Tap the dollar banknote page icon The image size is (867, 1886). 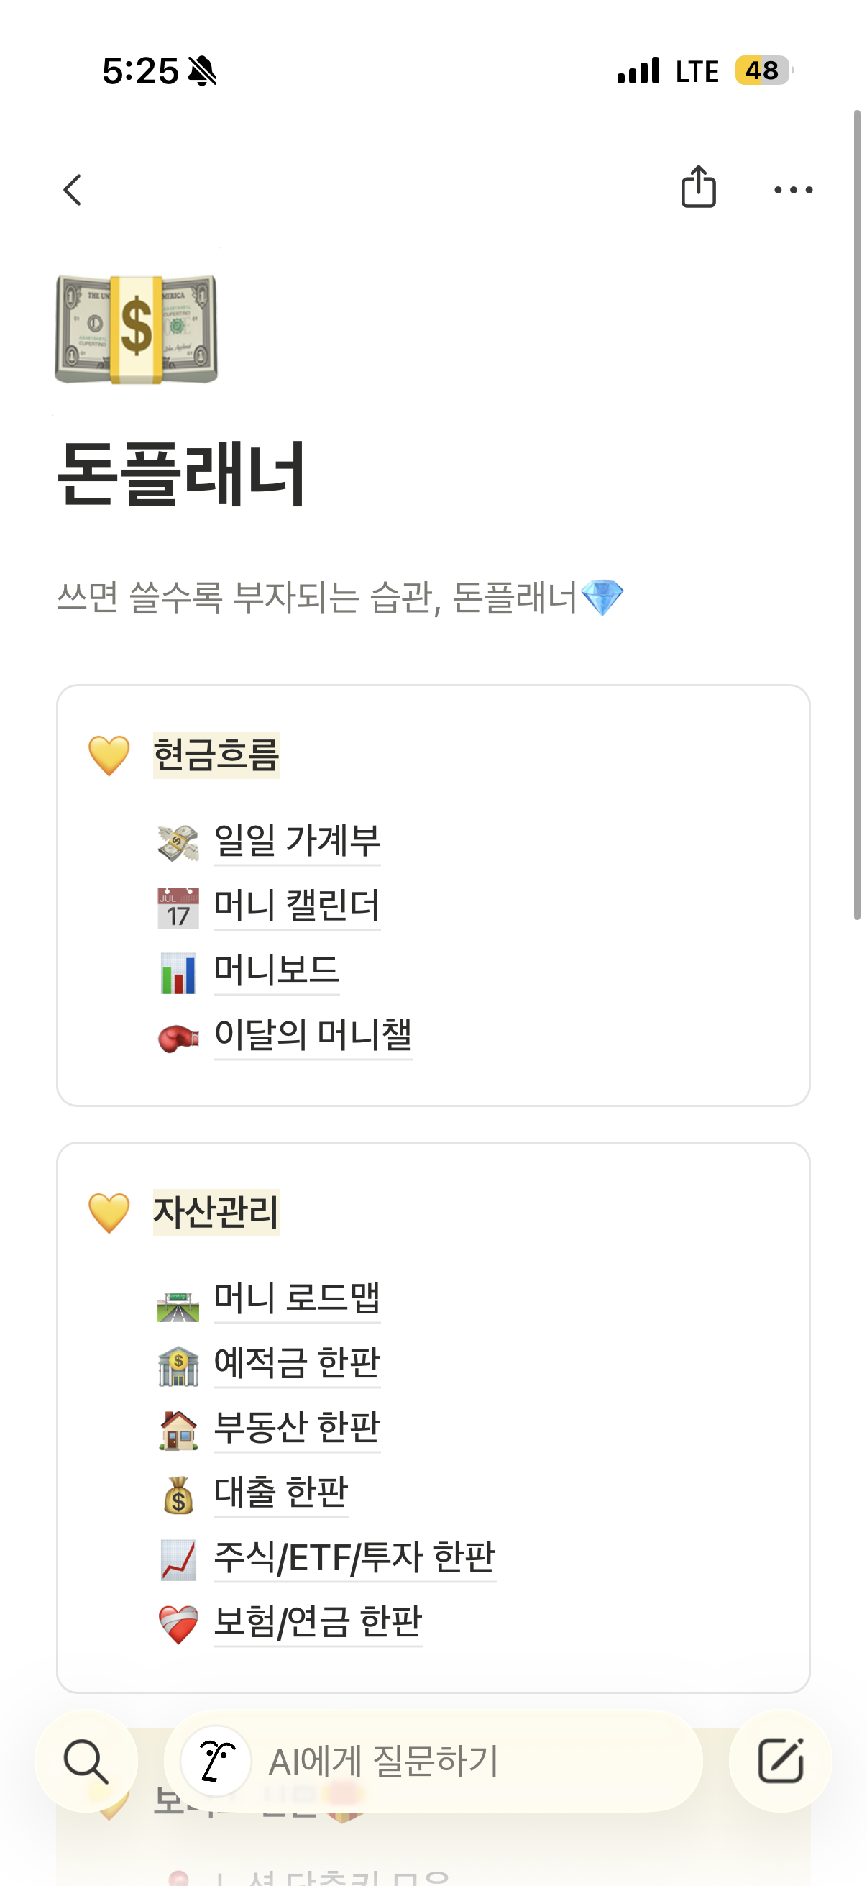pos(137,328)
